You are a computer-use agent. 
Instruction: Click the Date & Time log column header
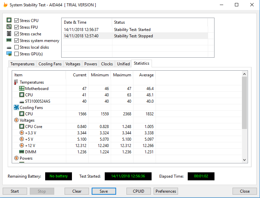click(x=87, y=22)
